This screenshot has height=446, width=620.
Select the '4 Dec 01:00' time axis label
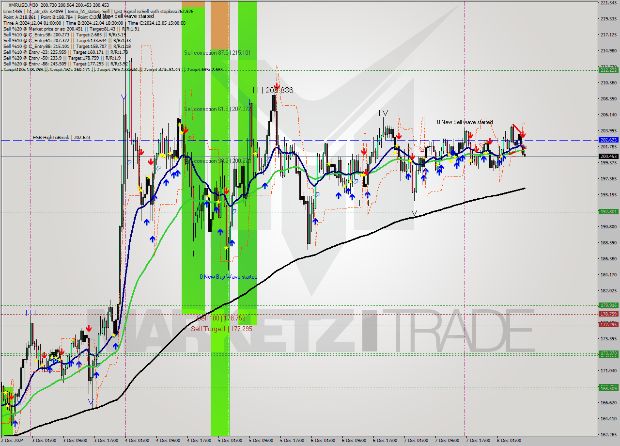coord(137,441)
